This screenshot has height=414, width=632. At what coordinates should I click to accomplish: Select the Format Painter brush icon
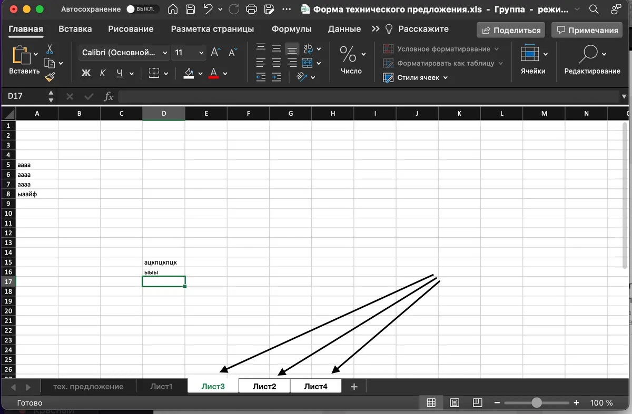(x=50, y=77)
